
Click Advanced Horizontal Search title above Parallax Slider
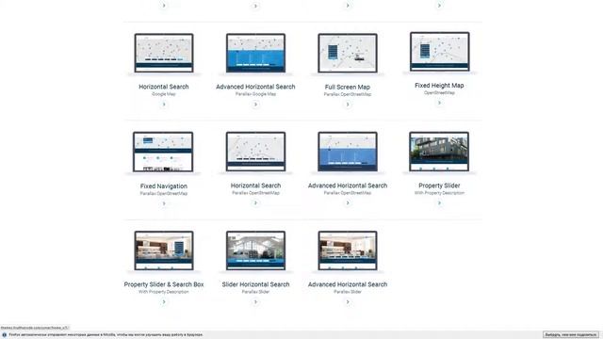348,284
